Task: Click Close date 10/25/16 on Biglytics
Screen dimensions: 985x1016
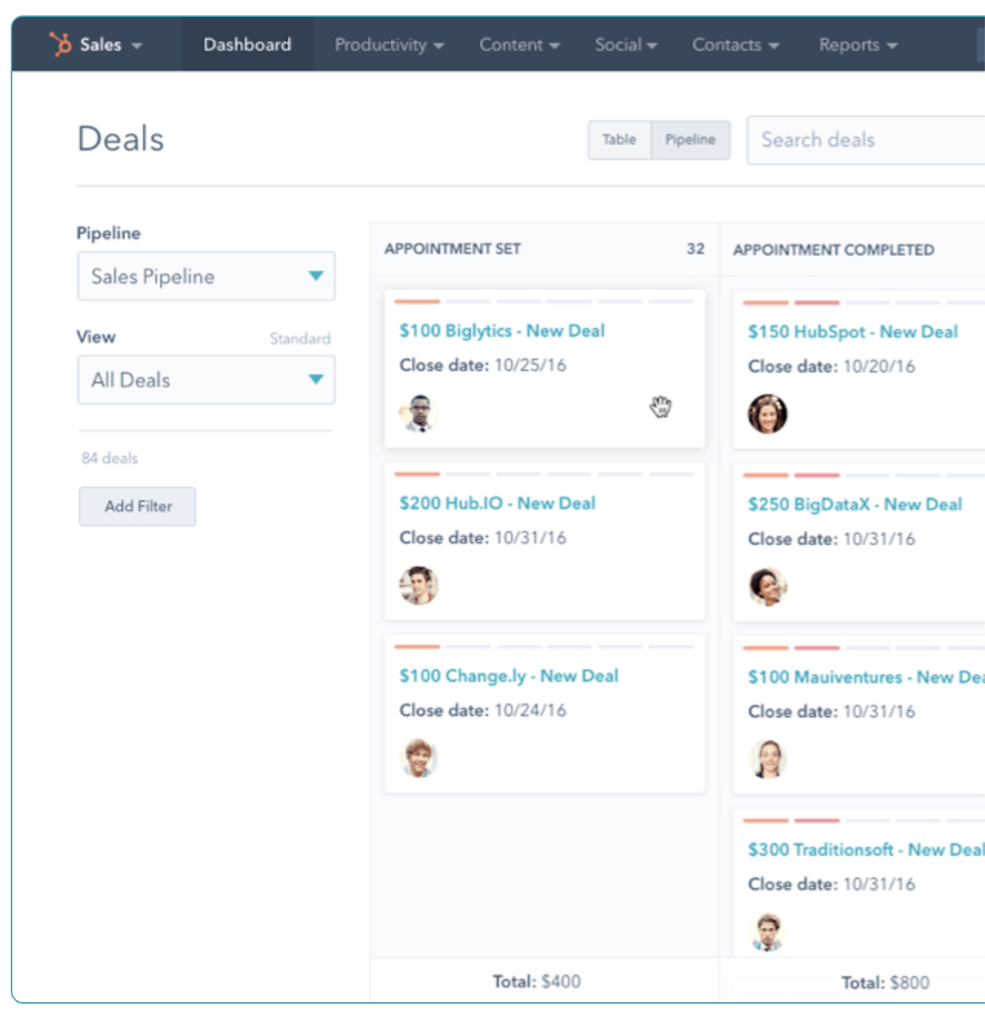Action: pos(482,366)
